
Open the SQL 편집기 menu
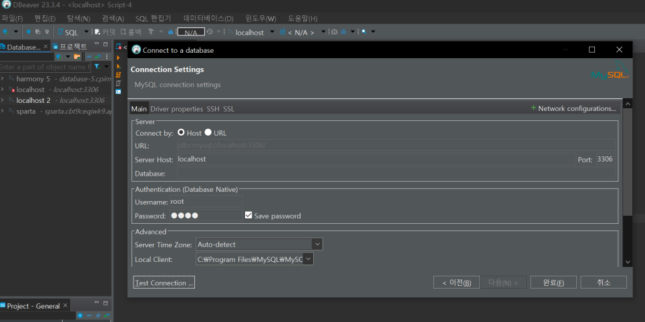coord(153,19)
